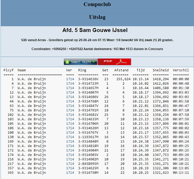The width and height of the screenshot is (194, 179).
Task: Click the 1714 link for ring 3-9314791M
Action: 70,110
